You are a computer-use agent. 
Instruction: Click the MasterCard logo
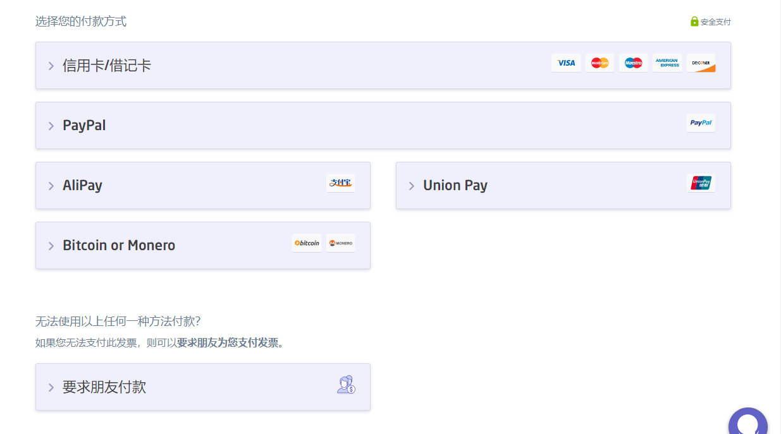(x=600, y=63)
